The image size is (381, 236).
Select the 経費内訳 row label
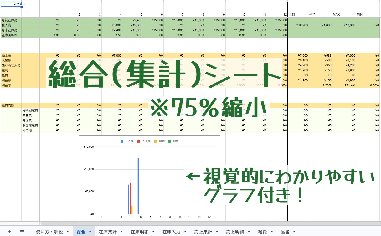[x=8, y=105]
